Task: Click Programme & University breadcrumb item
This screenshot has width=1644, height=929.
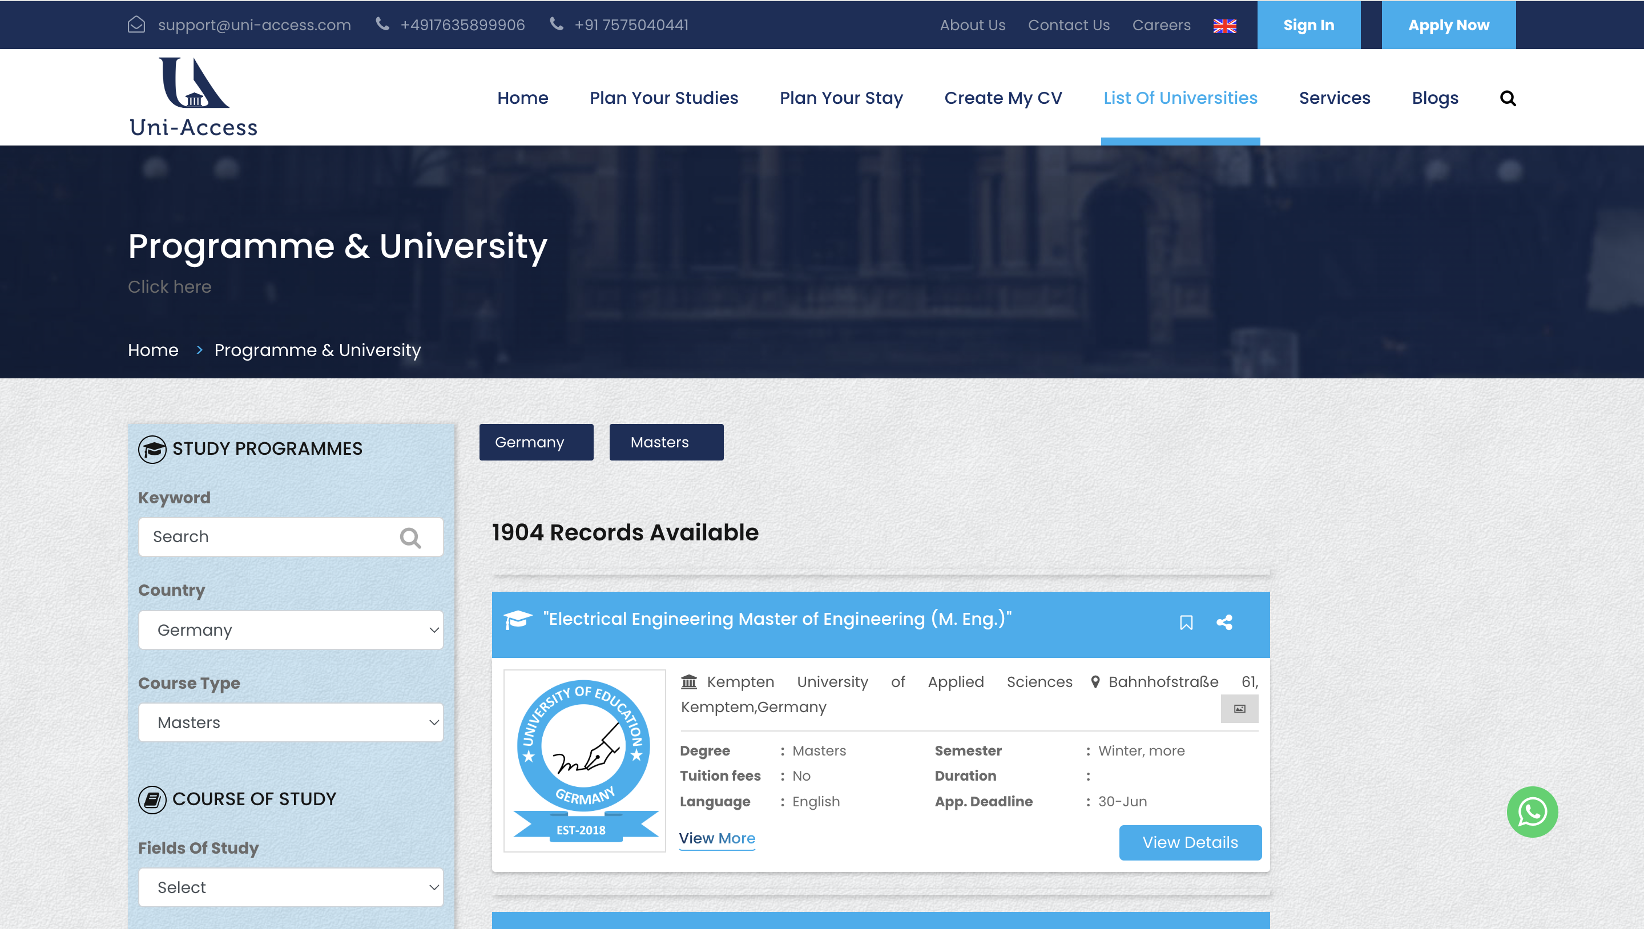Action: point(318,350)
